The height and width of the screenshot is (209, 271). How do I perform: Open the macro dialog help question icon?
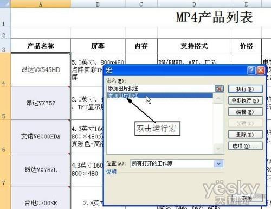251,70
